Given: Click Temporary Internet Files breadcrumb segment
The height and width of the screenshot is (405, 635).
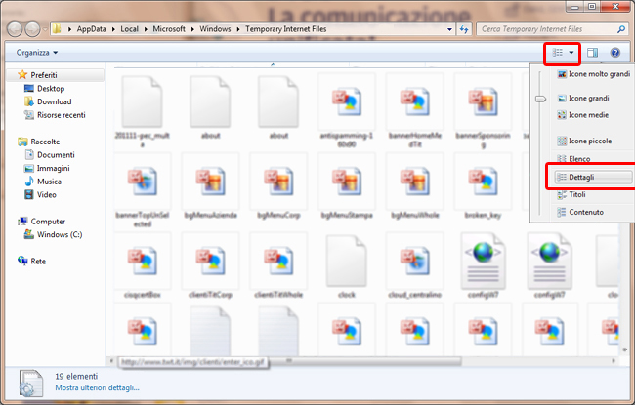Looking at the screenshot, I should (x=286, y=29).
